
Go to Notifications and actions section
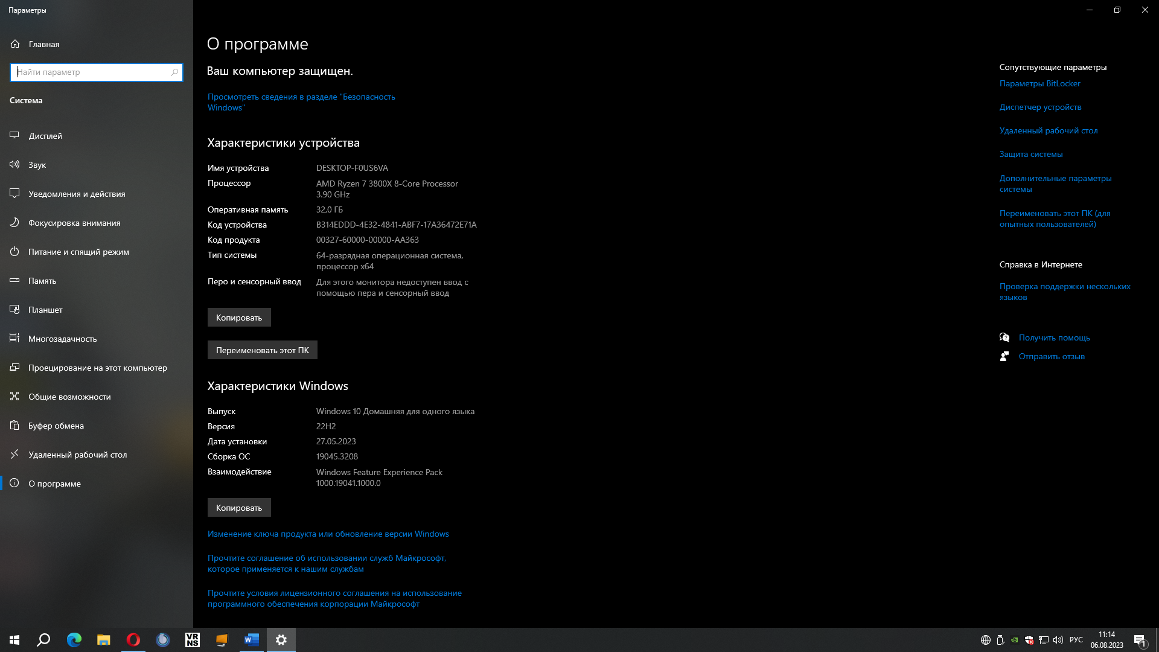77,194
